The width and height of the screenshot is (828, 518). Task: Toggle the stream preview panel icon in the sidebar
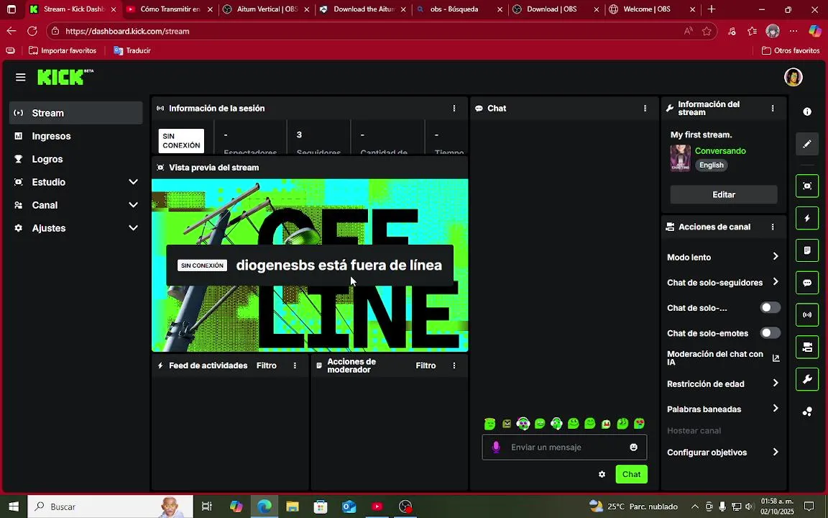click(x=807, y=186)
